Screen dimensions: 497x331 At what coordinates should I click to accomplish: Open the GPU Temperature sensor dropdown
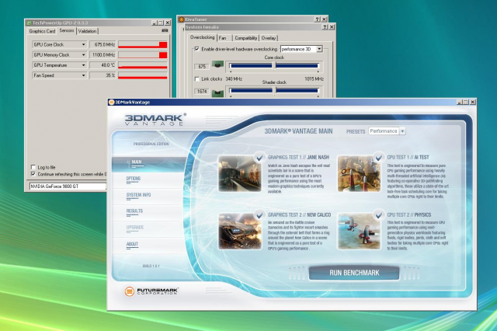point(83,65)
